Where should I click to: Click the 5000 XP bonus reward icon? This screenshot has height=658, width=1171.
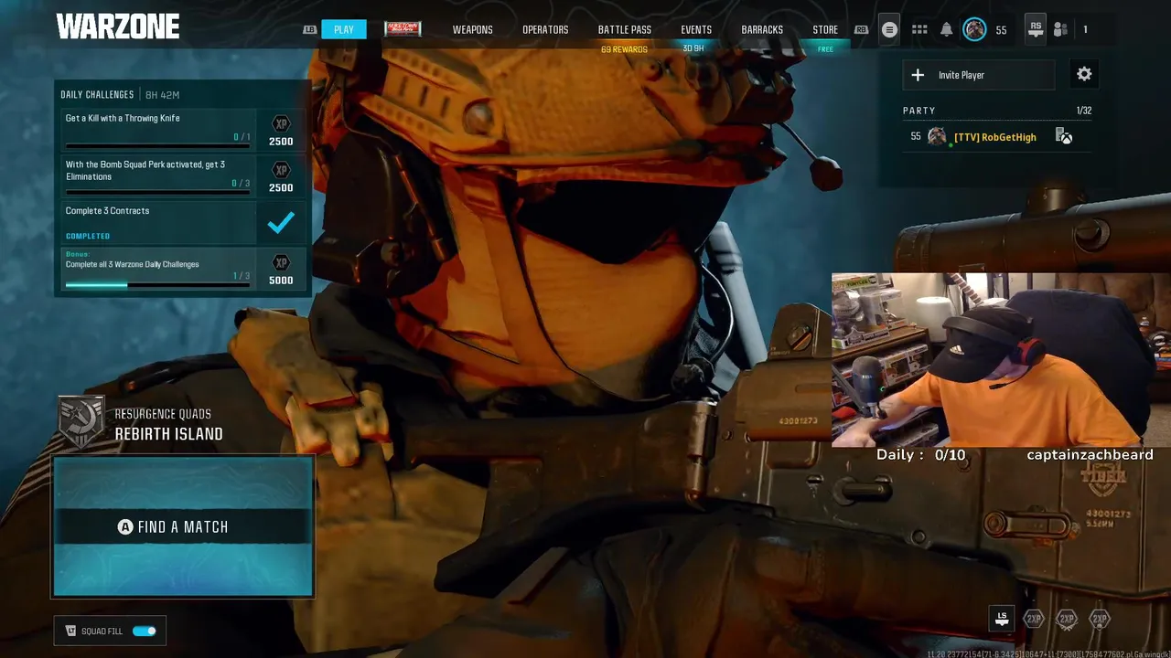281,263
